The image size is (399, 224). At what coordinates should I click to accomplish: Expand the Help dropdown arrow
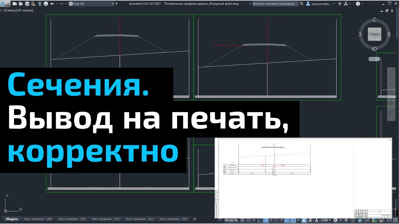[x=363, y=4]
